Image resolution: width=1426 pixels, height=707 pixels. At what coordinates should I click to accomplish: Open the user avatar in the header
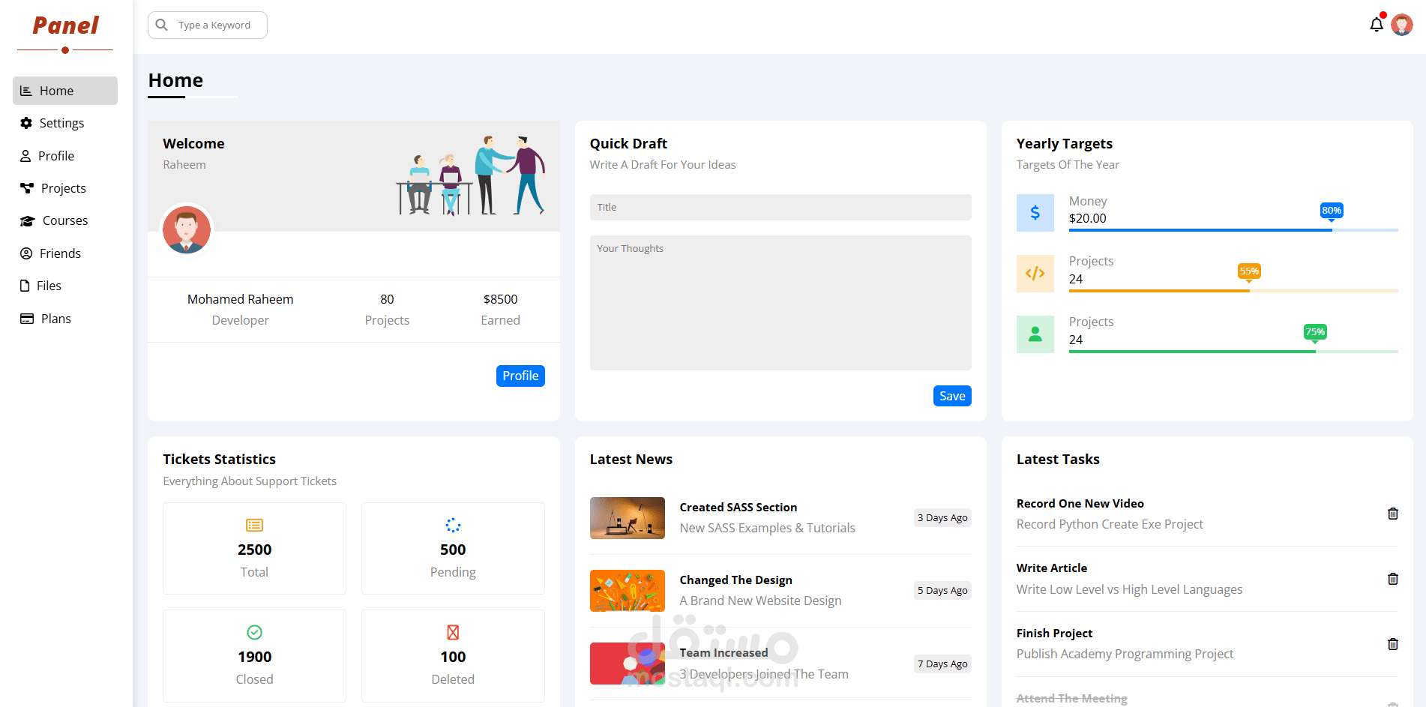click(x=1402, y=25)
